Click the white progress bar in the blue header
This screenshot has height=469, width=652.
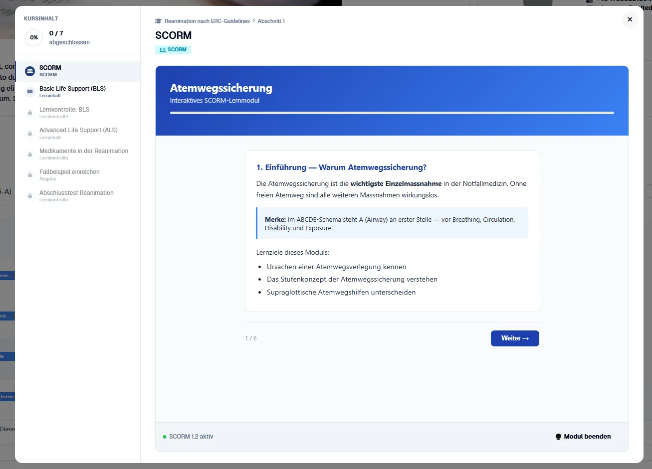point(392,113)
